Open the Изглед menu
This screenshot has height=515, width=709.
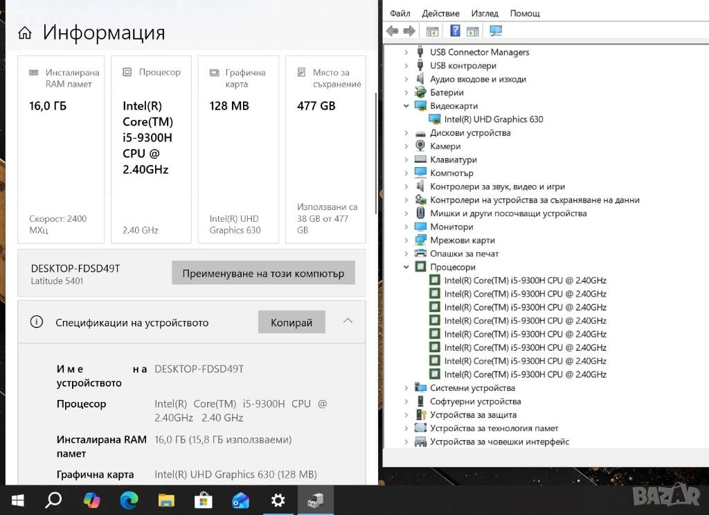click(x=485, y=13)
